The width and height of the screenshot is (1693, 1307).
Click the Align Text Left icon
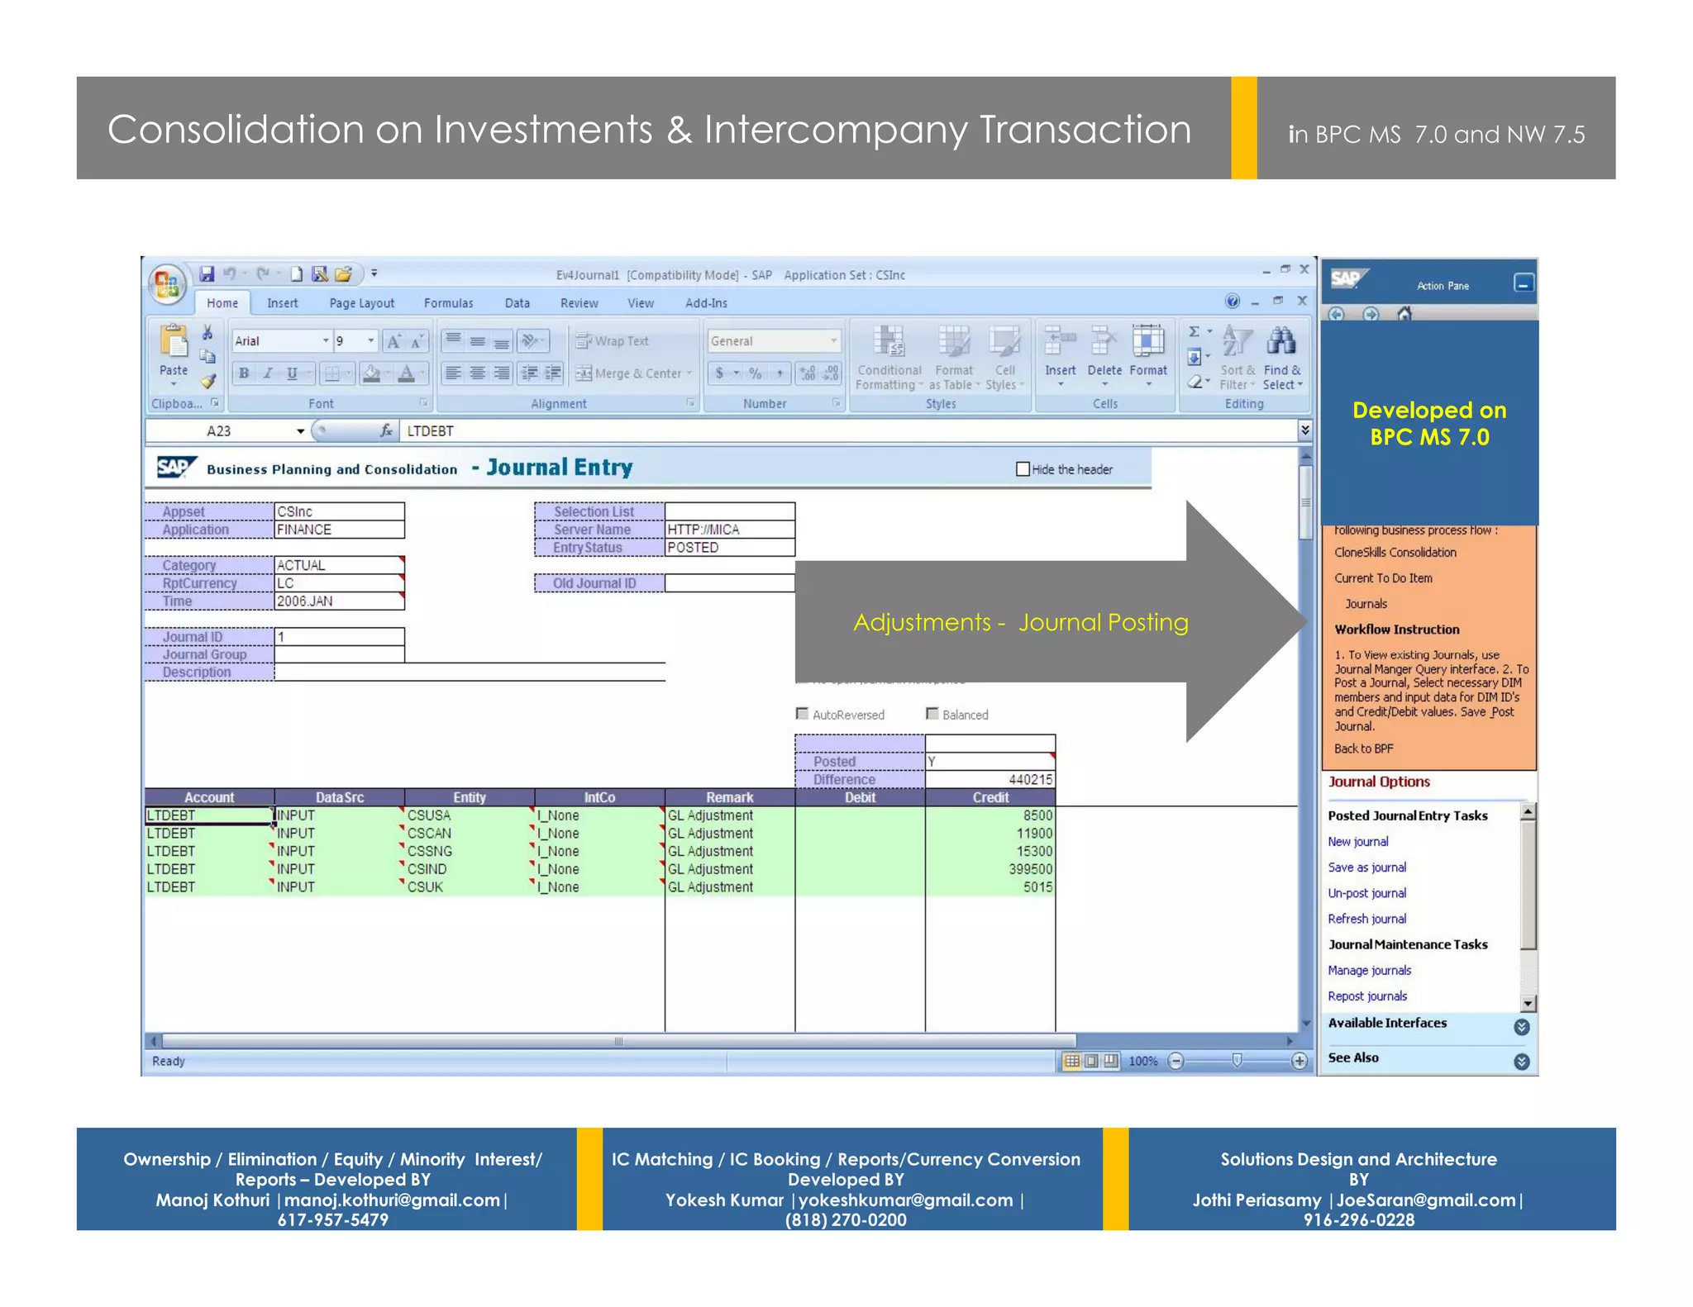pyautogui.click(x=453, y=373)
